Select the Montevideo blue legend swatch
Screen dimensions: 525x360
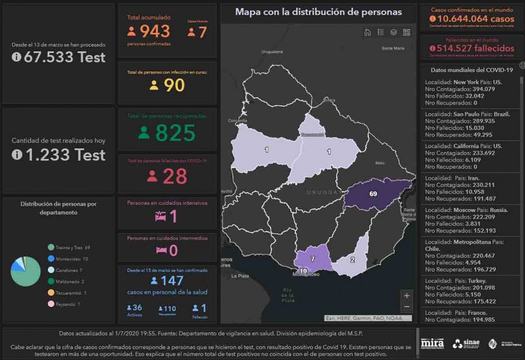pyautogui.click(x=51, y=259)
